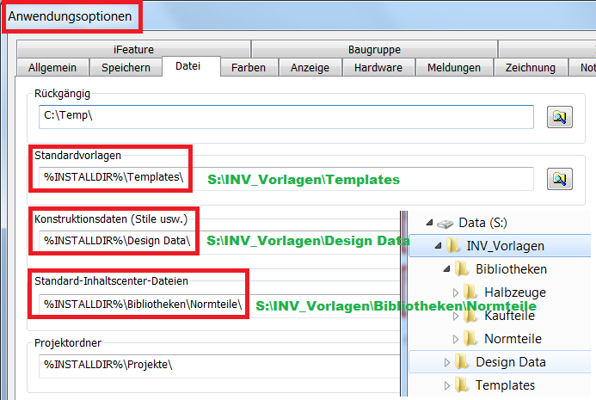Open the Zeichnung tab
The height and width of the screenshot is (400, 596).
(531, 67)
